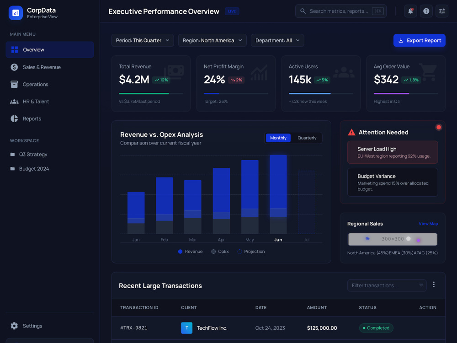Open Sales & Revenue menu item
The width and height of the screenshot is (457, 343).
(50, 67)
